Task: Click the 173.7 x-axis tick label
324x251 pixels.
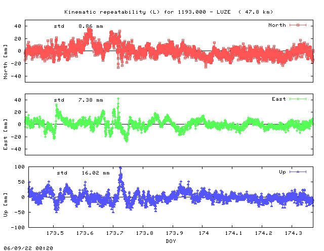Action: coord(115,233)
